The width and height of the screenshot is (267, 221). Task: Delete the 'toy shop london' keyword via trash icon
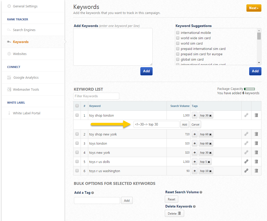pos(256,115)
